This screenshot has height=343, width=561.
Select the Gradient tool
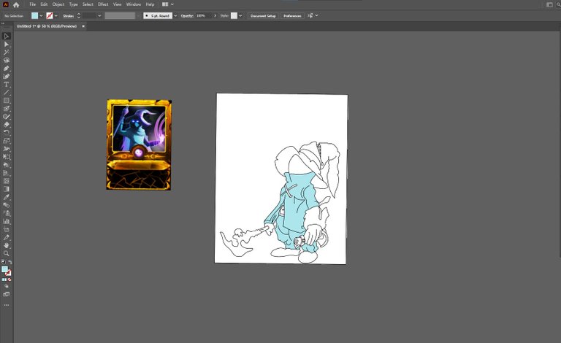pyautogui.click(x=7, y=189)
